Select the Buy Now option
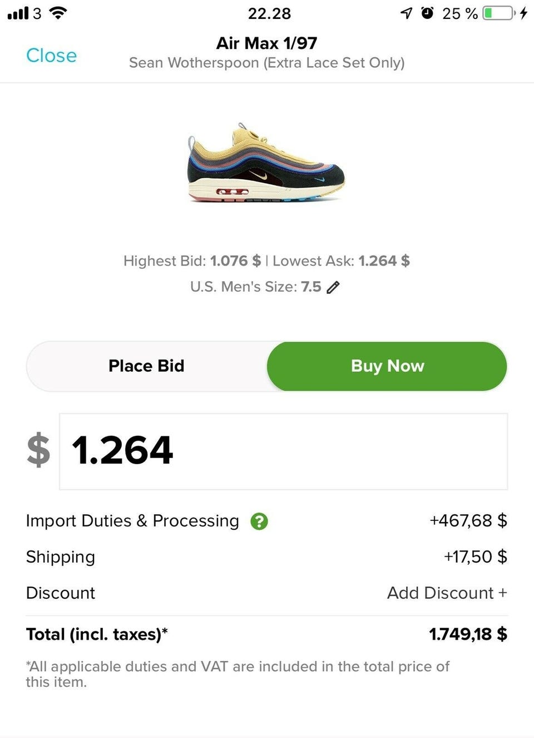The width and height of the screenshot is (534, 738). [x=387, y=366]
